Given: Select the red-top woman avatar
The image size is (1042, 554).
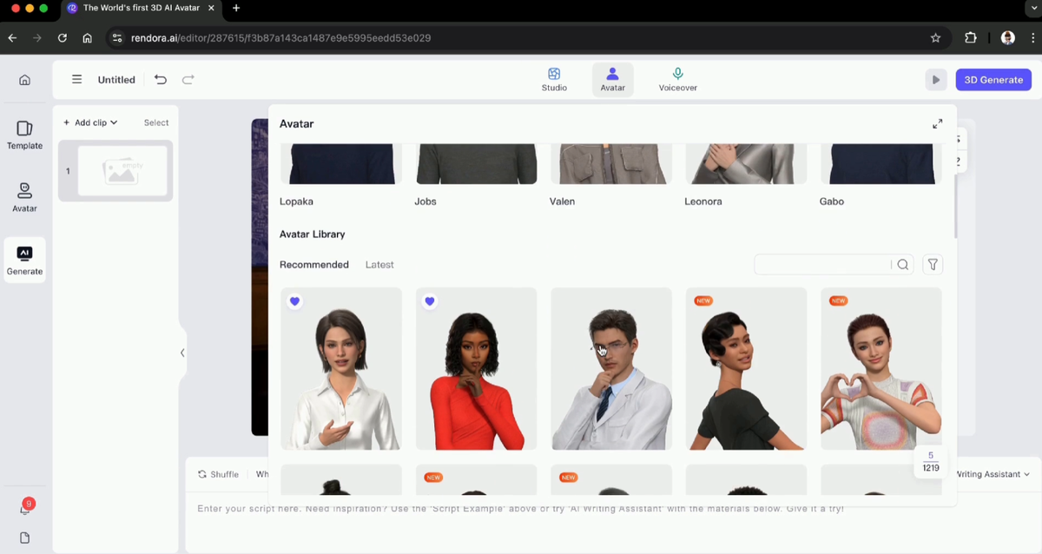Looking at the screenshot, I should coord(476,369).
